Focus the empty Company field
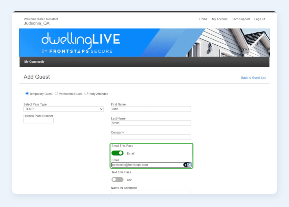 [x=151, y=137]
